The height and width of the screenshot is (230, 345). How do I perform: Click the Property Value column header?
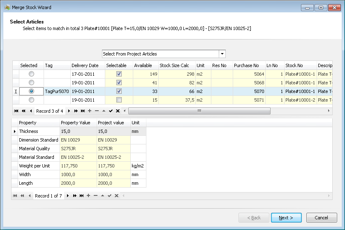click(77, 123)
